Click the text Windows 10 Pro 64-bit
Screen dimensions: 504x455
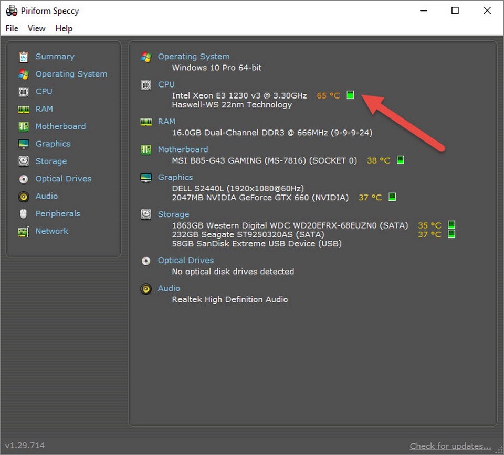click(217, 68)
